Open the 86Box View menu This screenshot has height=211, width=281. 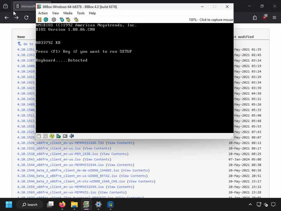pos(55,13)
